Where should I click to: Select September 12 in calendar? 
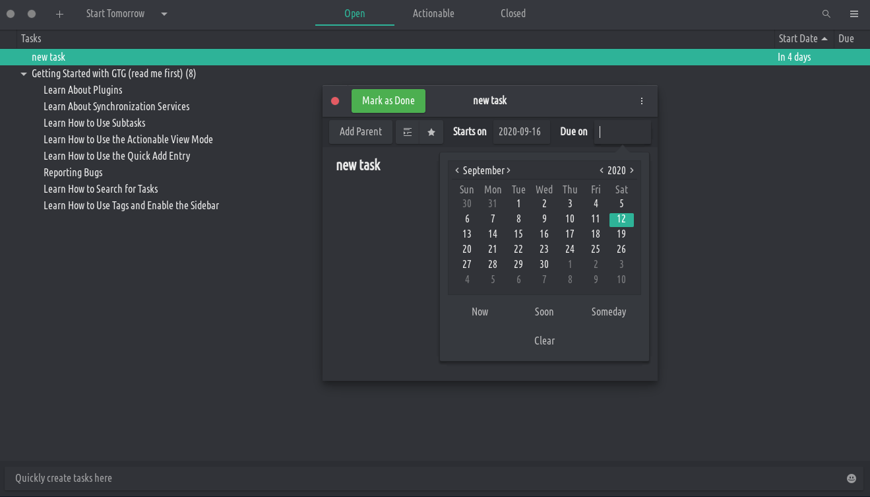pos(621,220)
